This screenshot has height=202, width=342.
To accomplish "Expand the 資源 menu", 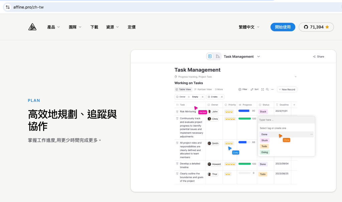I will (x=112, y=27).
